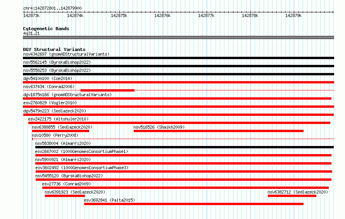This screenshot has width=345, height=219.
Task: Click the red bar under nsv516526
Action: click(x=219, y=131)
